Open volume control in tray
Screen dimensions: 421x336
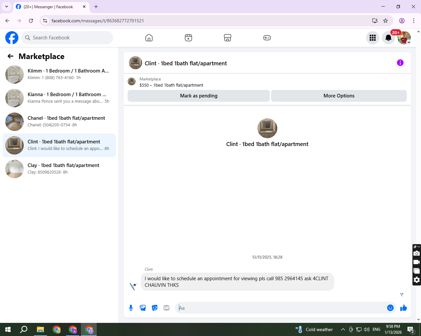click(x=367, y=329)
